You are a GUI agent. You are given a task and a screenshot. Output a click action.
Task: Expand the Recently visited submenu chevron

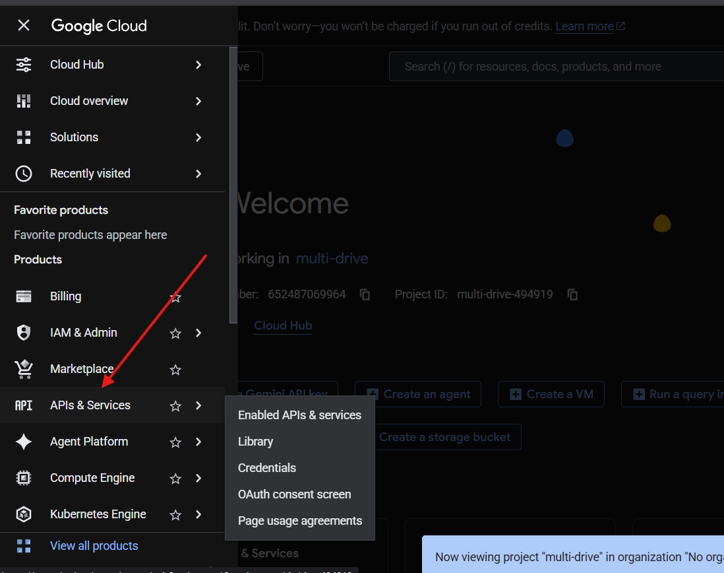198,174
